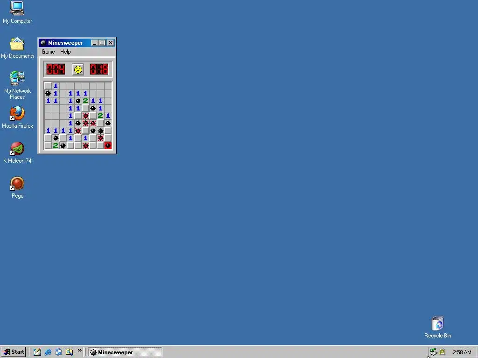478x358 pixels.
Task: Open the Start menu
Action: (14, 352)
